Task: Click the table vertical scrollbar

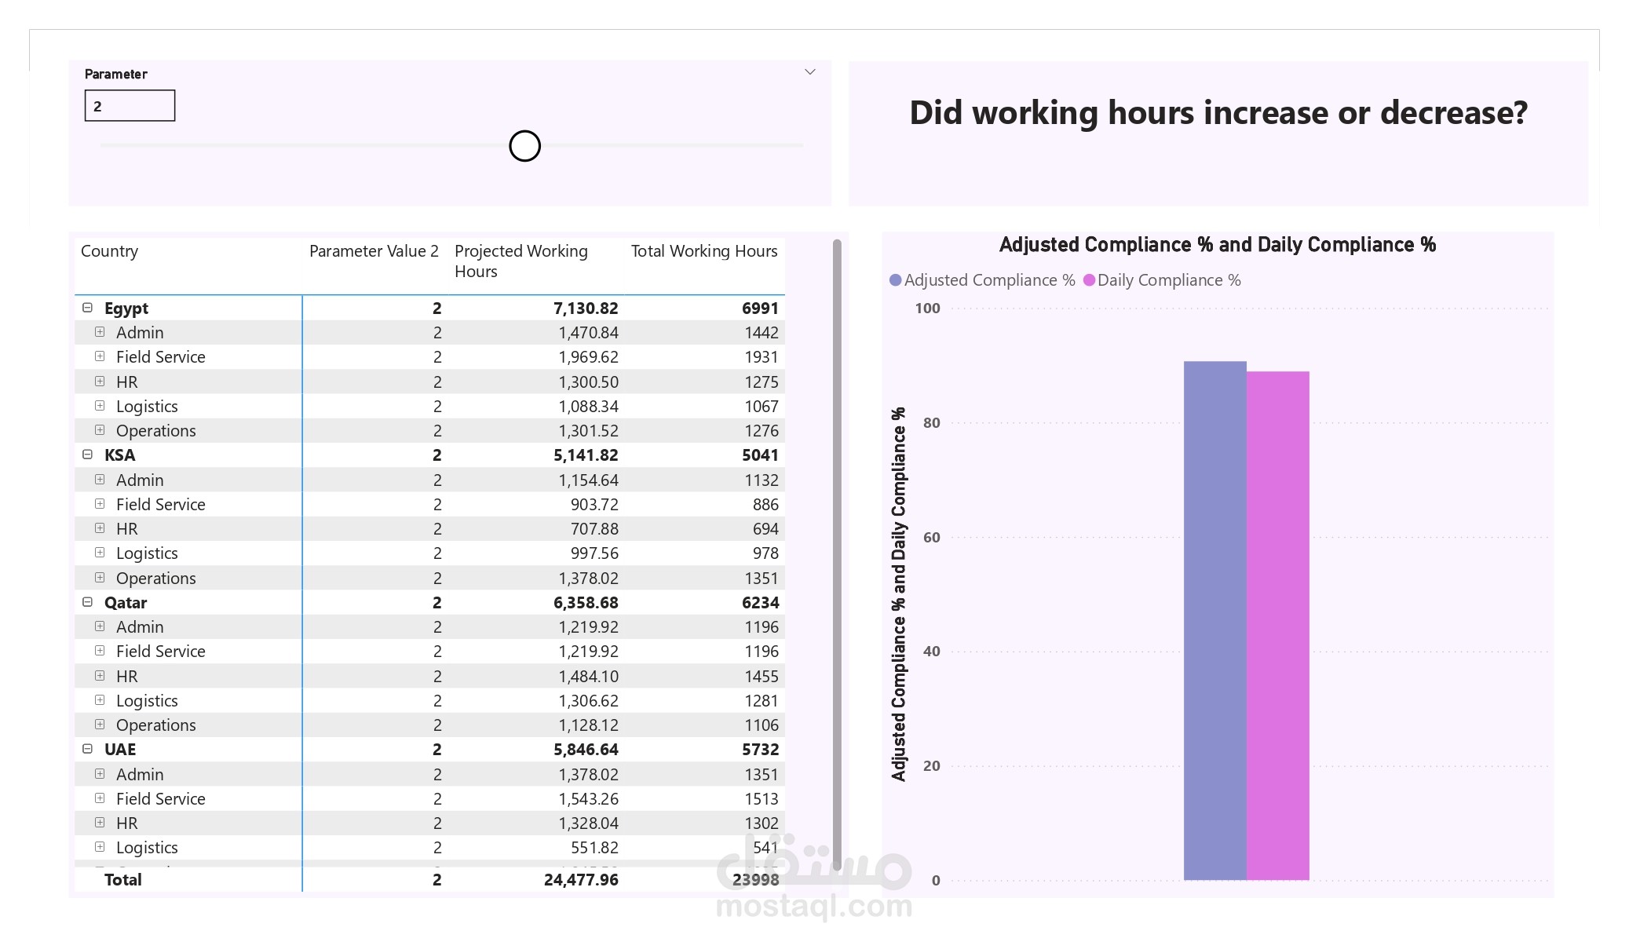Action: [x=837, y=554]
